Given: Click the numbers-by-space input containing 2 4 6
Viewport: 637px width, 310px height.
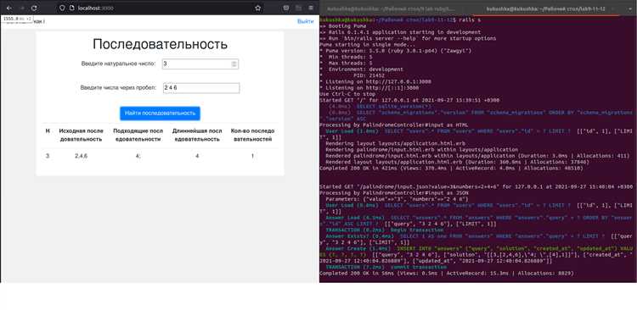Looking at the screenshot, I should click(201, 88).
